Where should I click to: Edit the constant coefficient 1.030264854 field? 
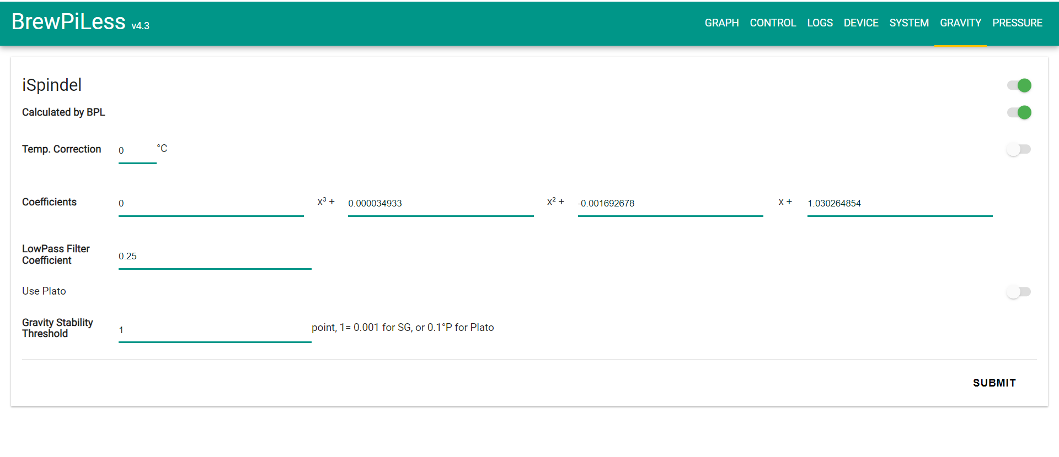(900, 204)
